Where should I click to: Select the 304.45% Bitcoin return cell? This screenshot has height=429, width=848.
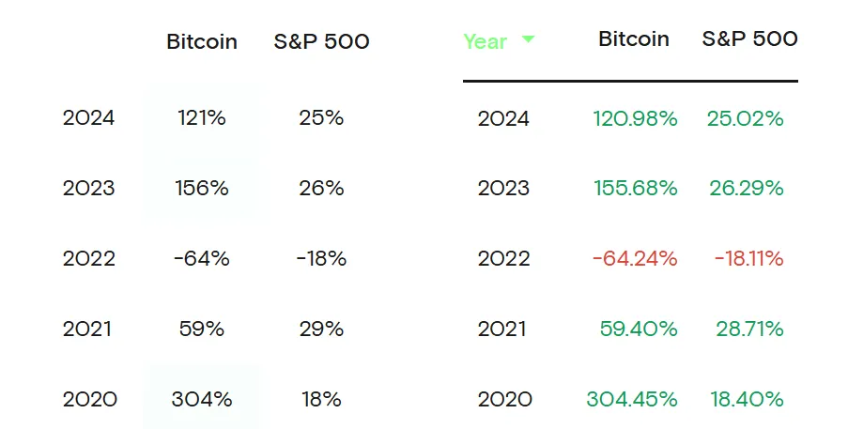pyautogui.click(x=632, y=399)
